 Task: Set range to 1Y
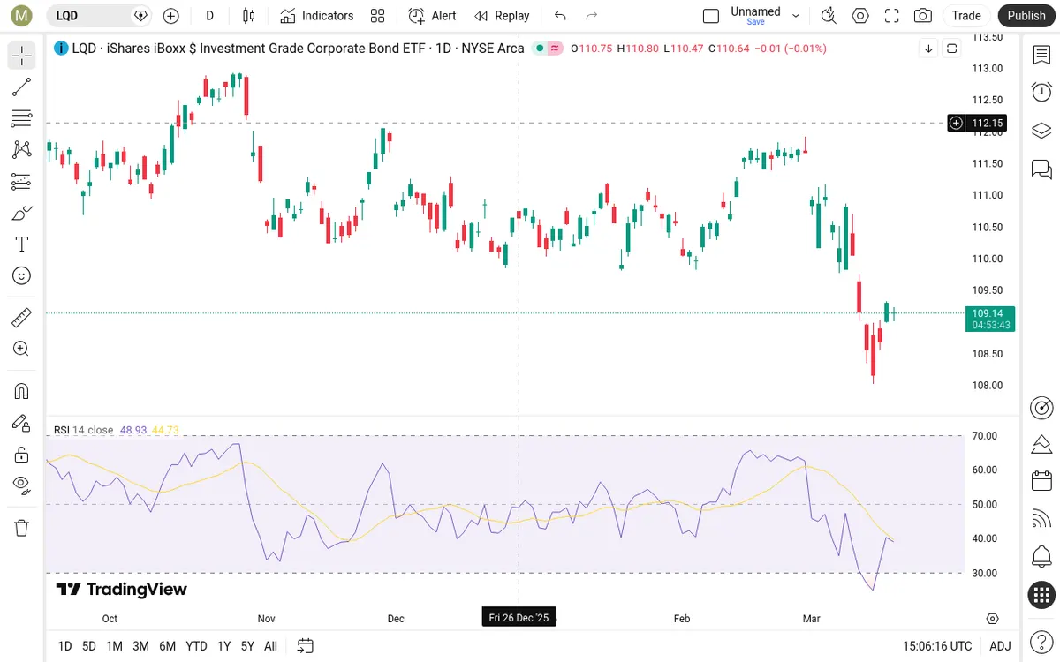click(223, 646)
